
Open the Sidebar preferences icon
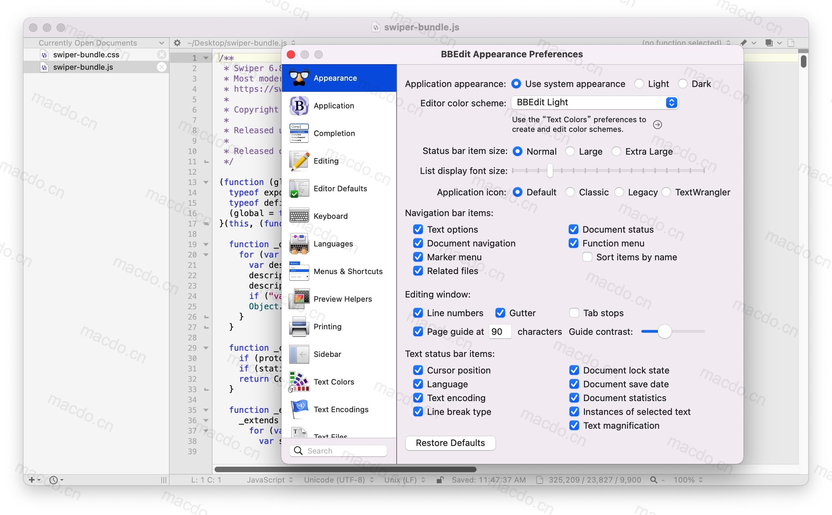pyautogui.click(x=299, y=354)
